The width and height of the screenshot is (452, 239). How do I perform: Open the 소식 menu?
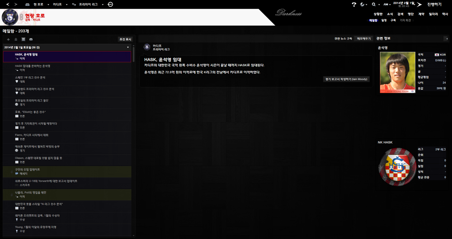[390, 14]
